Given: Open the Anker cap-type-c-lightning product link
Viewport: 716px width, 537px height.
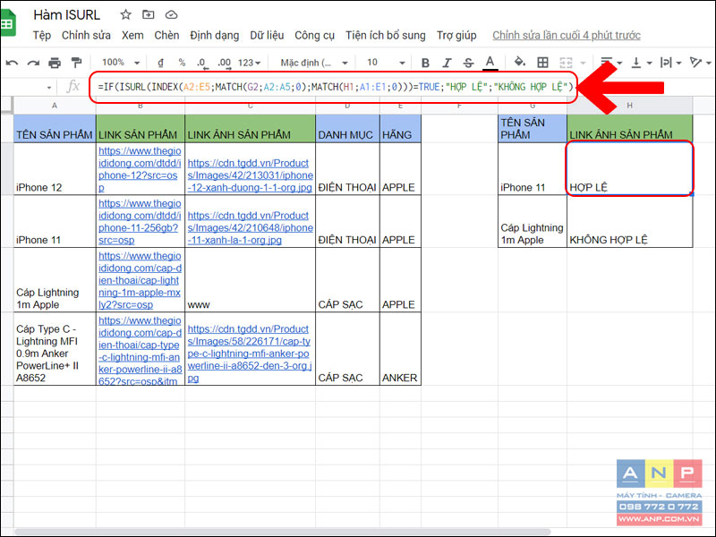Looking at the screenshot, I should tap(141, 351).
